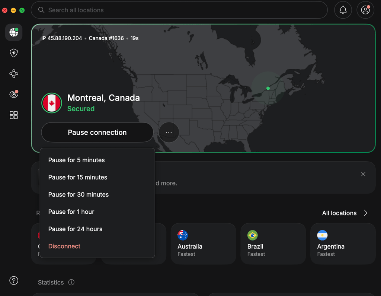Click the Statistics section heading

pos(51,282)
